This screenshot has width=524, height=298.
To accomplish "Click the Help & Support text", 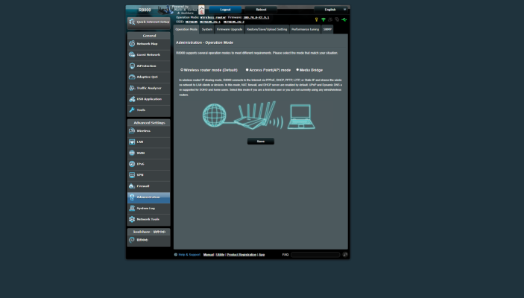I will point(189,255).
